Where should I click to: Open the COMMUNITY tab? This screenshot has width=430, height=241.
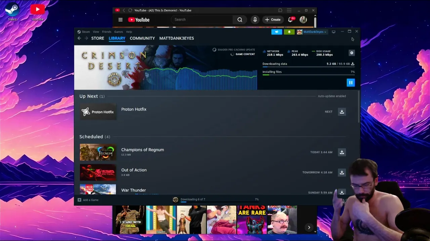point(142,38)
